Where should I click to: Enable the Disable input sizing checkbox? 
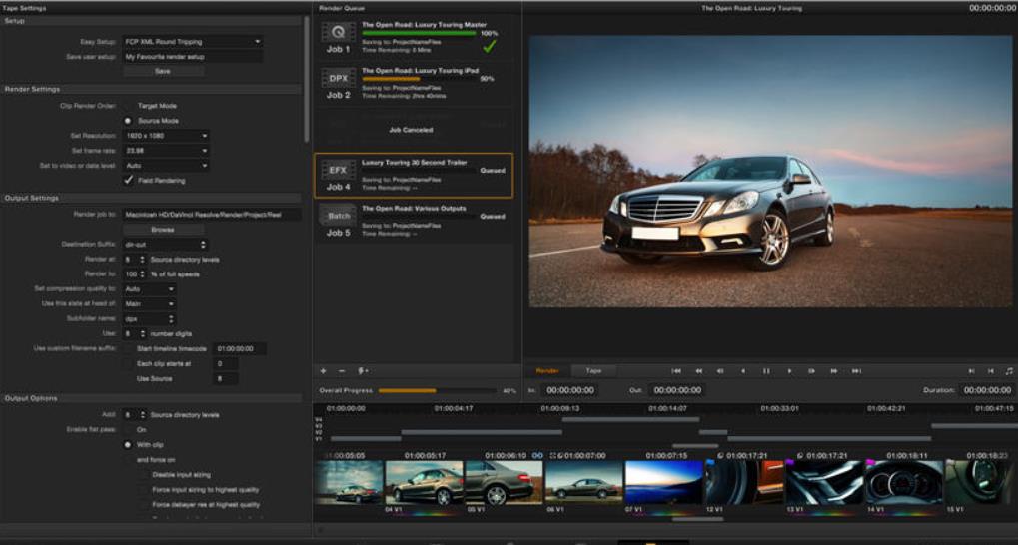point(143,475)
